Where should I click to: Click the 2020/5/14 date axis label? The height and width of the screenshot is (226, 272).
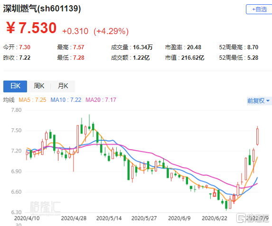(x=109, y=218)
